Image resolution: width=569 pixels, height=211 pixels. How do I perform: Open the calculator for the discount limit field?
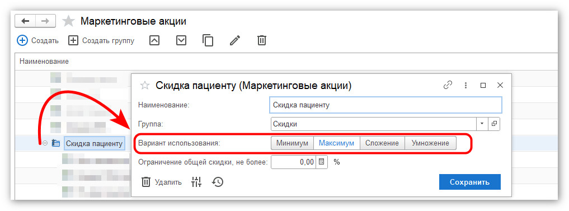click(322, 162)
